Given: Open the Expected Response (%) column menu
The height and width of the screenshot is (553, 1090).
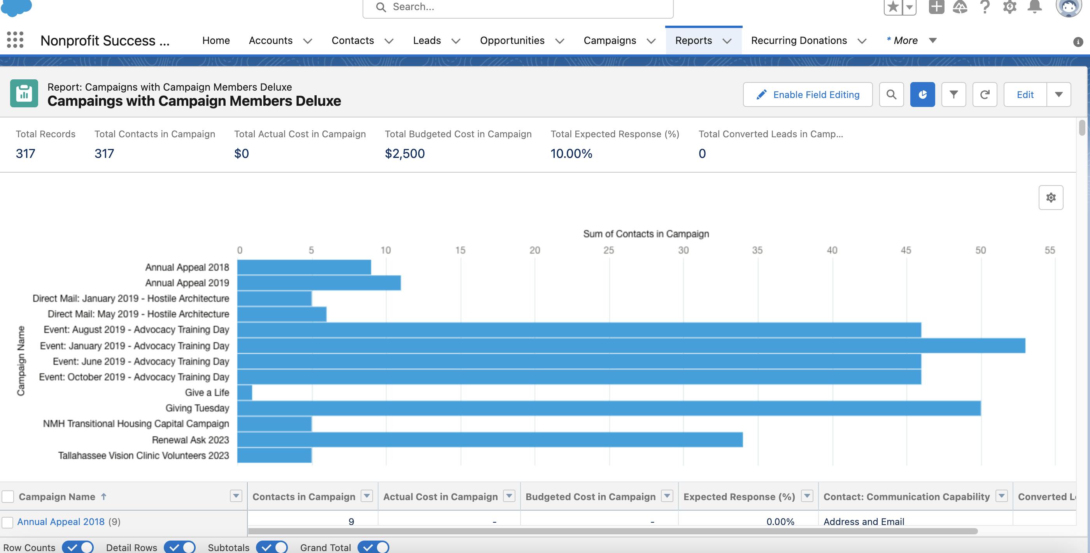Looking at the screenshot, I should 807,495.
